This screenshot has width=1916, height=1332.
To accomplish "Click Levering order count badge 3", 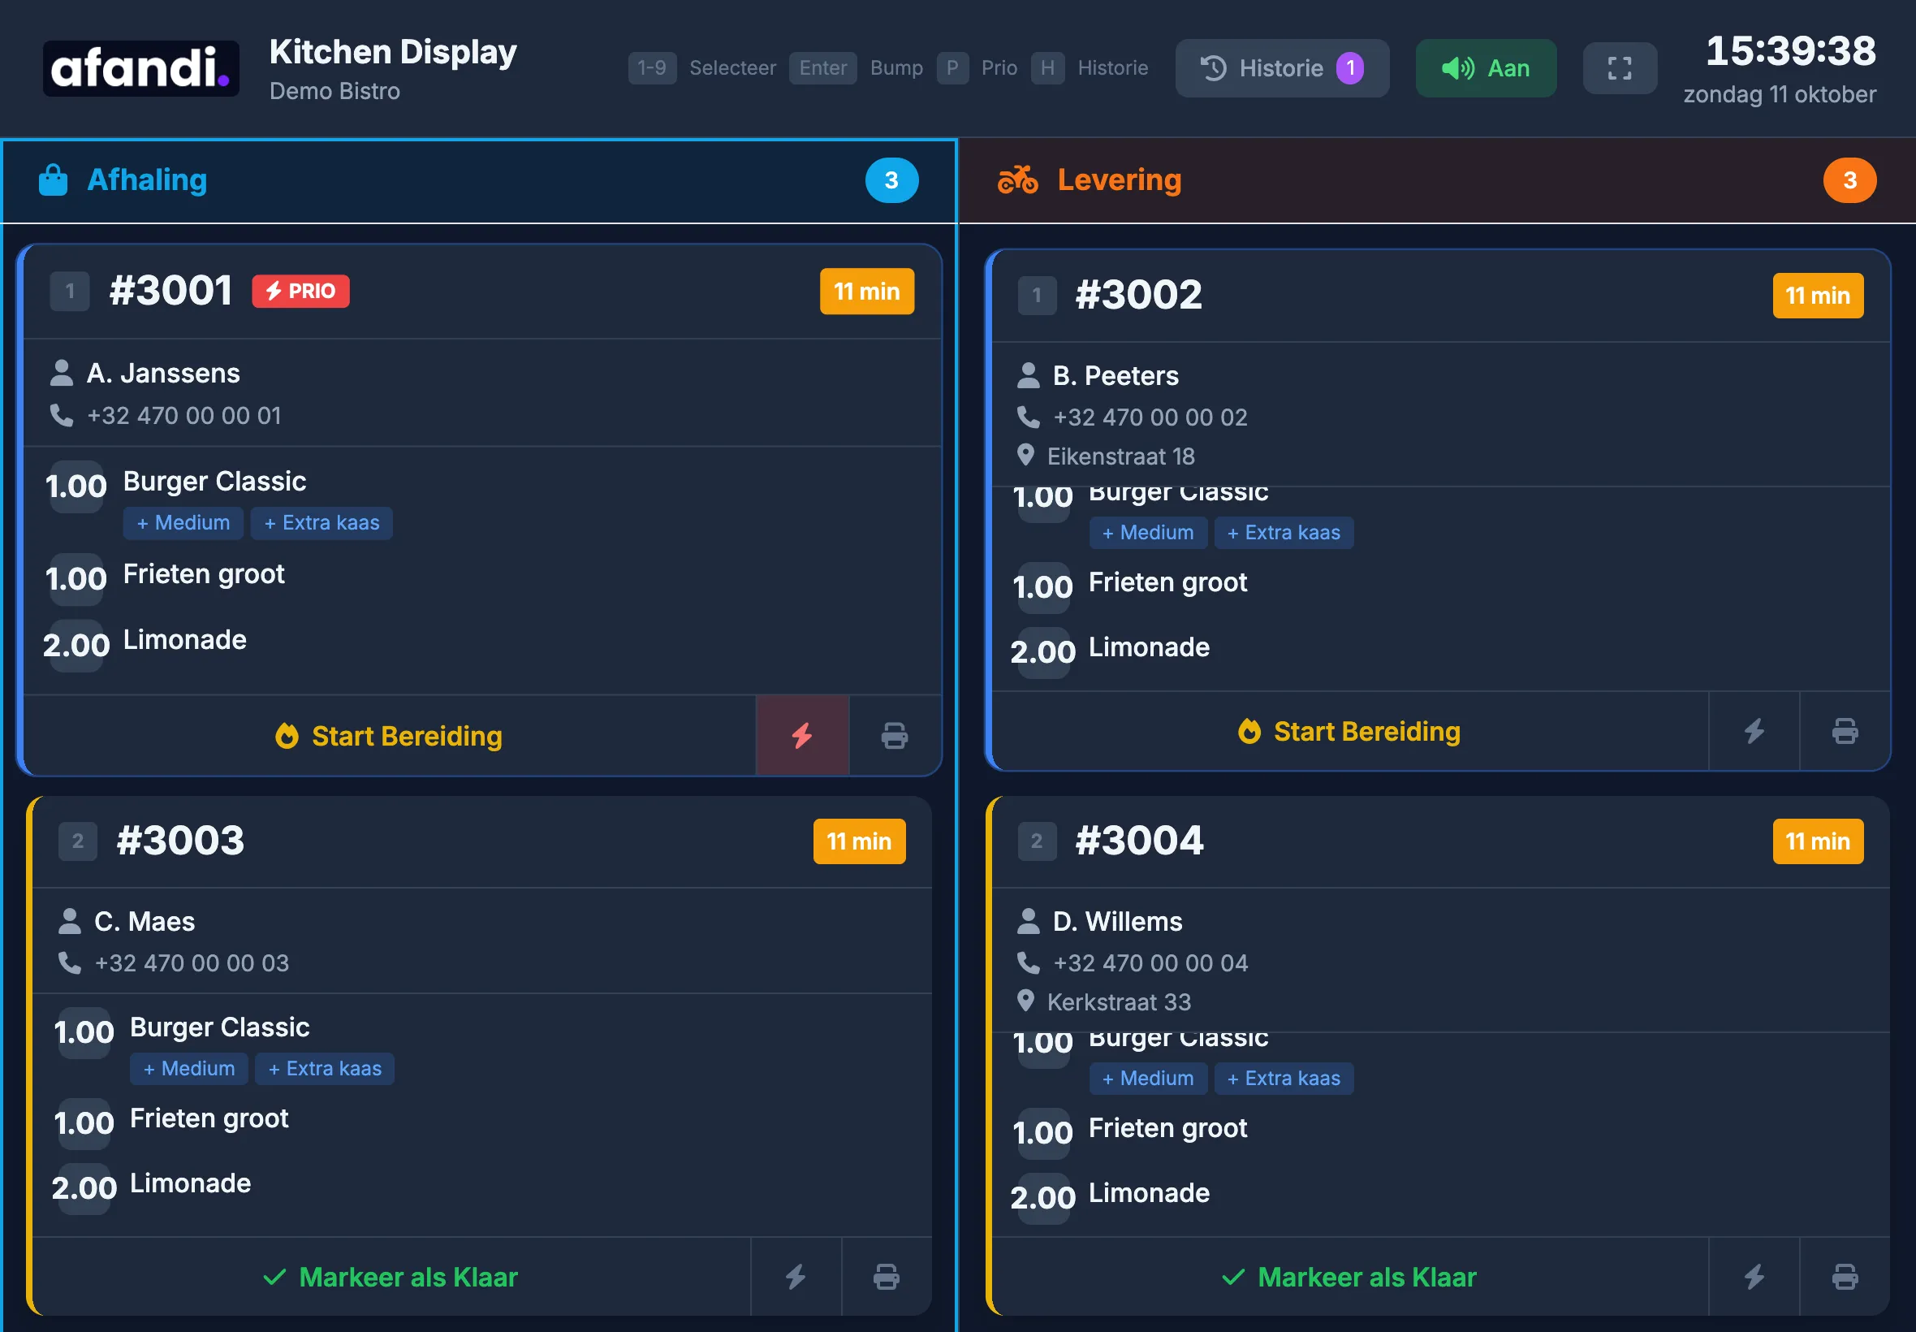I will [x=1849, y=180].
